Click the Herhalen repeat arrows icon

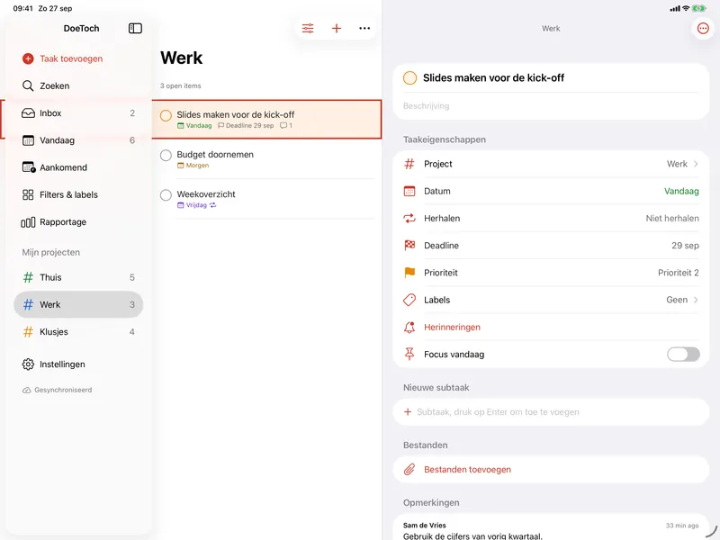pyautogui.click(x=409, y=218)
